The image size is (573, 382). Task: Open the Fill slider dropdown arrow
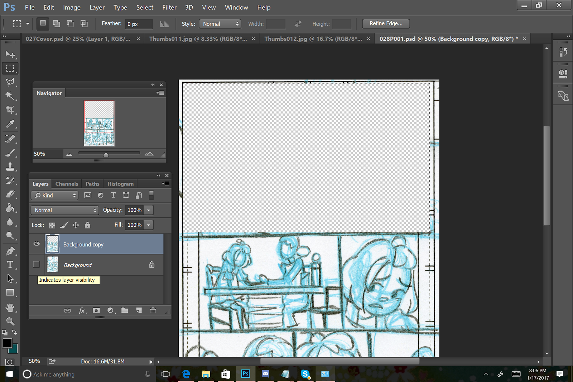[149, 225]
